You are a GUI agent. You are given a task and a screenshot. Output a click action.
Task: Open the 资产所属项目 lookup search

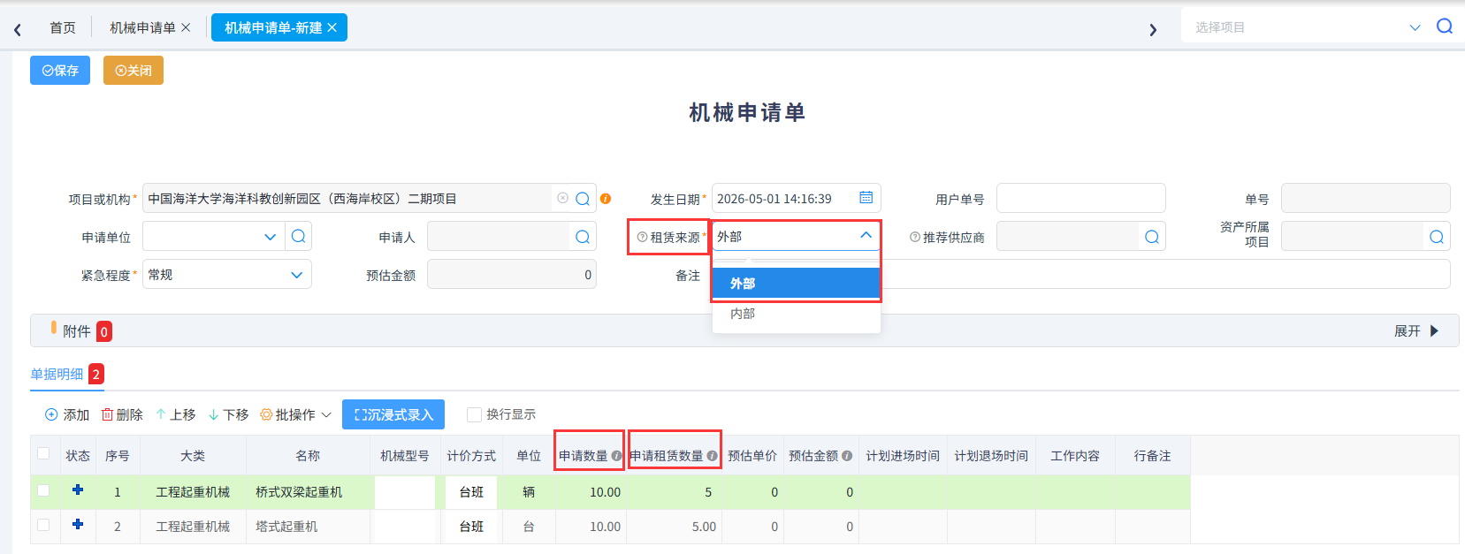click(x=1437, y=237)
